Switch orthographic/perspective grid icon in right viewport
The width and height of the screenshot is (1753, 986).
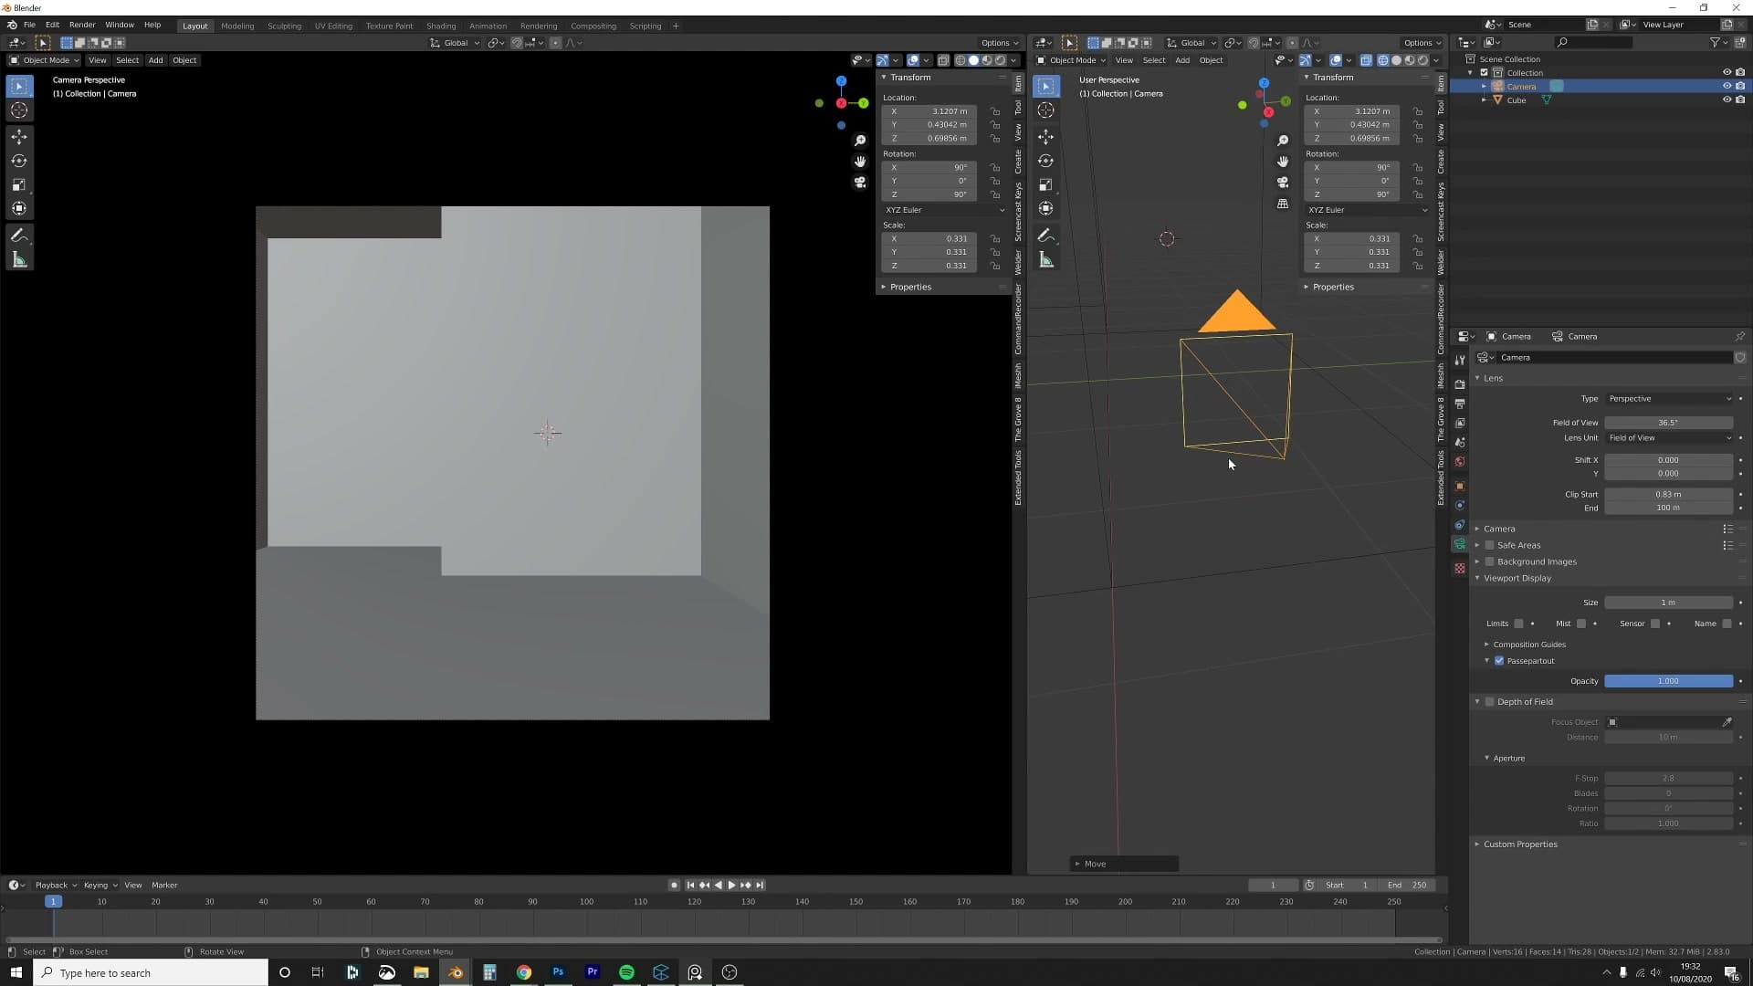pos(1283,204)
